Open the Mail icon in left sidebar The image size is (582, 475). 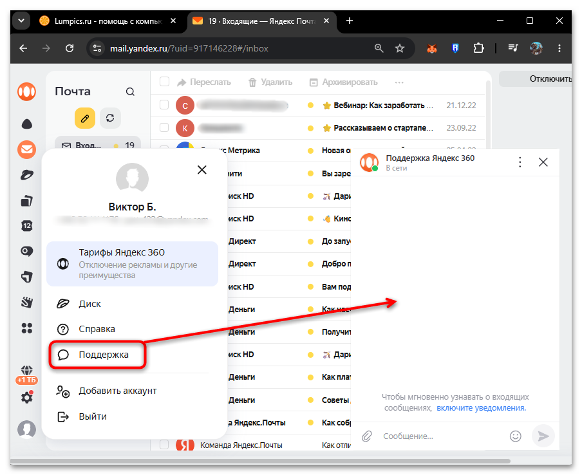(27, 149)
